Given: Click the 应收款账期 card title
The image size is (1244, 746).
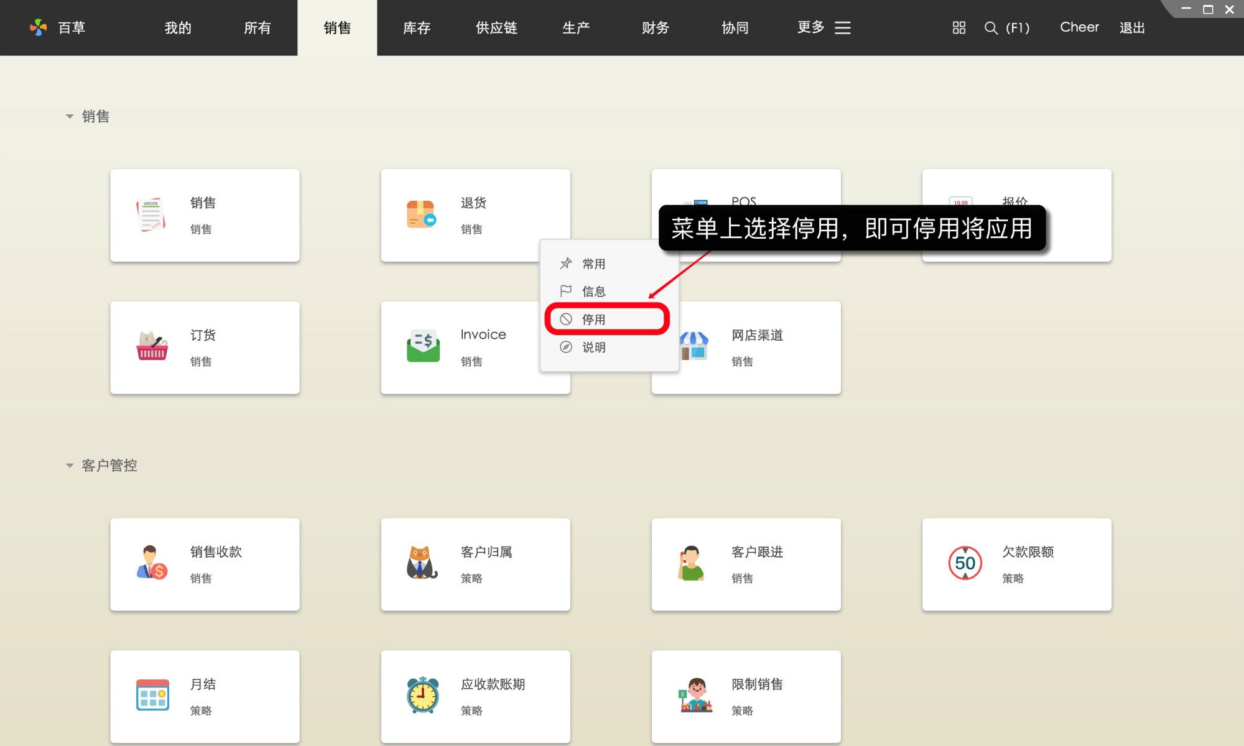Looking at the screenshot, I should (493, 684).
